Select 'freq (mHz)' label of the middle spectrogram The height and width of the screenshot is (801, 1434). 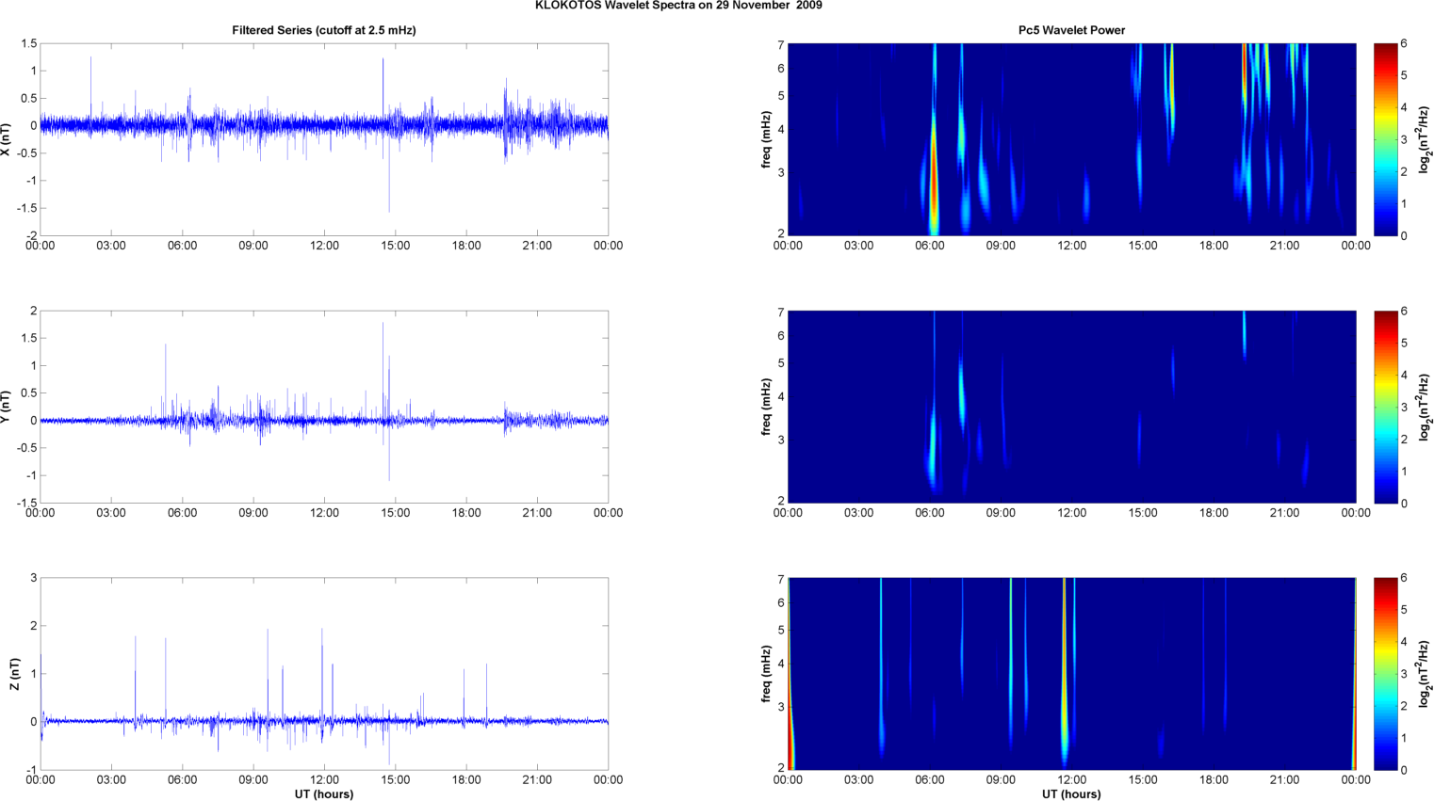[x=767, y=407]
